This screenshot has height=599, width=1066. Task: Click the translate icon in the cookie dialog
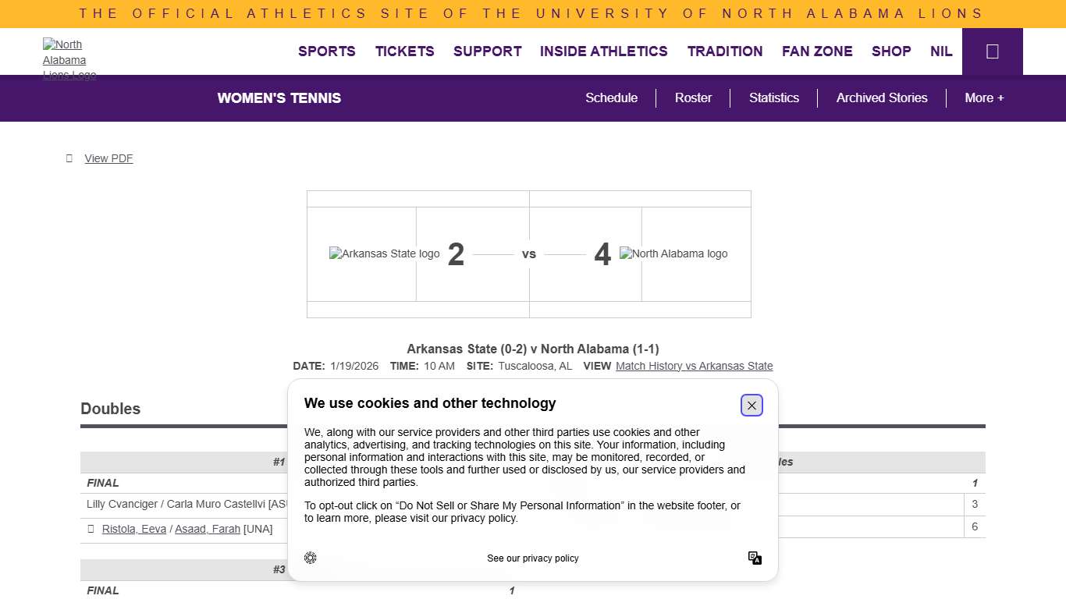(755, 558)
